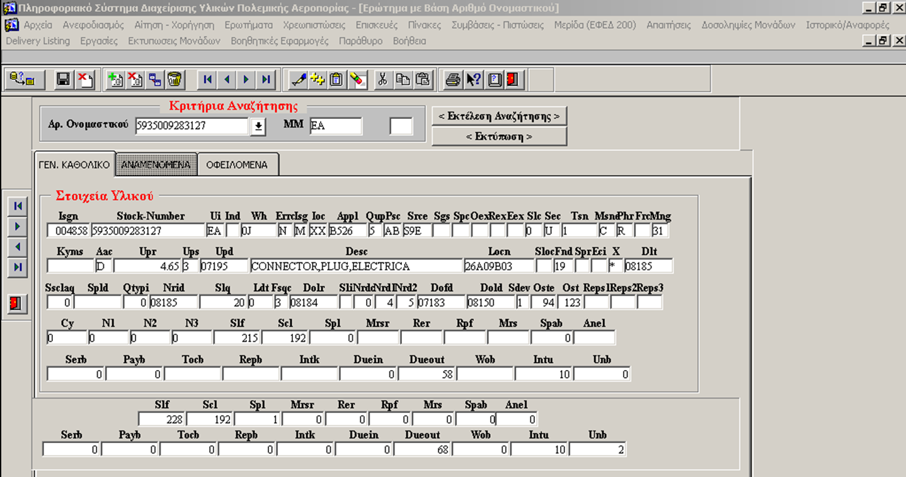Click the printer icon in toolbar
Screen dimensions: 906x477
click(x=452, y=79)
